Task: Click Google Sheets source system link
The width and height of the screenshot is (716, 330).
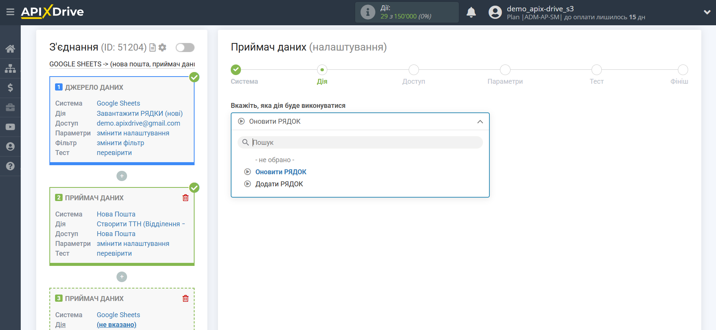Action: 118,103
